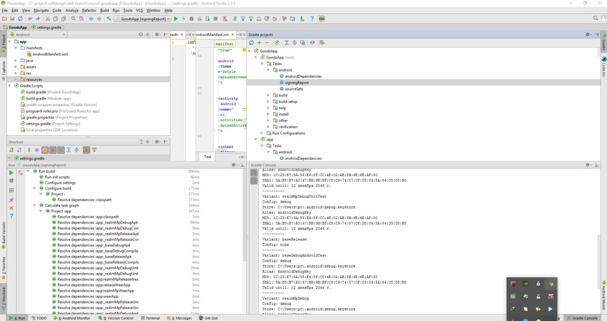Click scroll from source target icon in Project panel

click(141, 34)
